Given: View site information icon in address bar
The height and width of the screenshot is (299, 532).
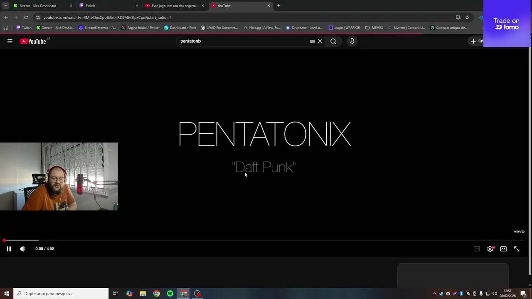Looking at the screenshot, I should pyautogui.click(x=38, y=17).
